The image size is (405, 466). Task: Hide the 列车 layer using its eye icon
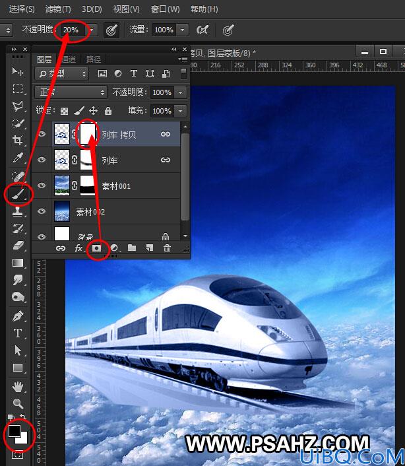[x=42, y=160]
